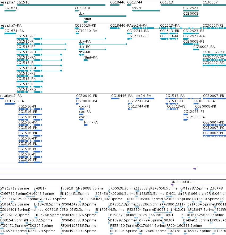The height and width of the screenshot is (235, 226).
Task: Select protein cbx-PB
Action: (85, 106)
